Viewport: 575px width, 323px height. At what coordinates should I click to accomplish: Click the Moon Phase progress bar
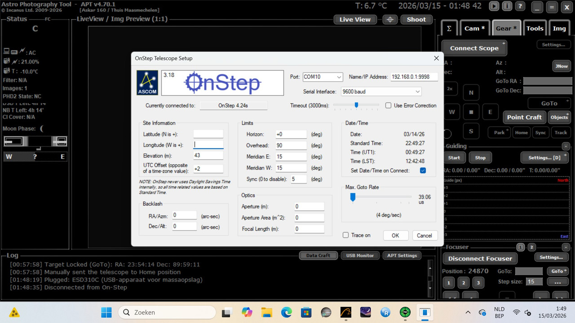pos(35,141)
